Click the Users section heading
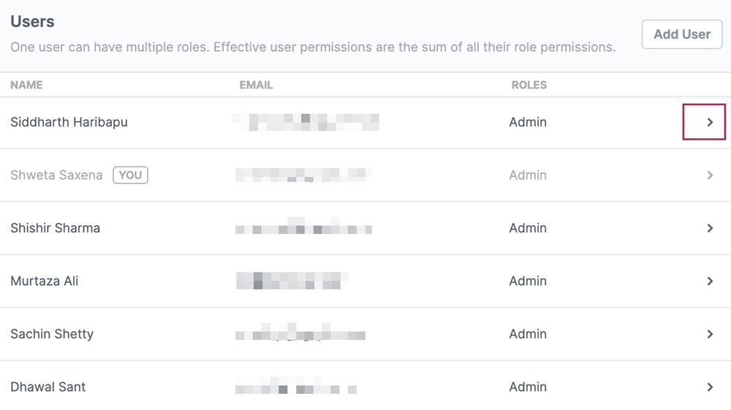Screen dimensions: 731x410 click(32, 21)
